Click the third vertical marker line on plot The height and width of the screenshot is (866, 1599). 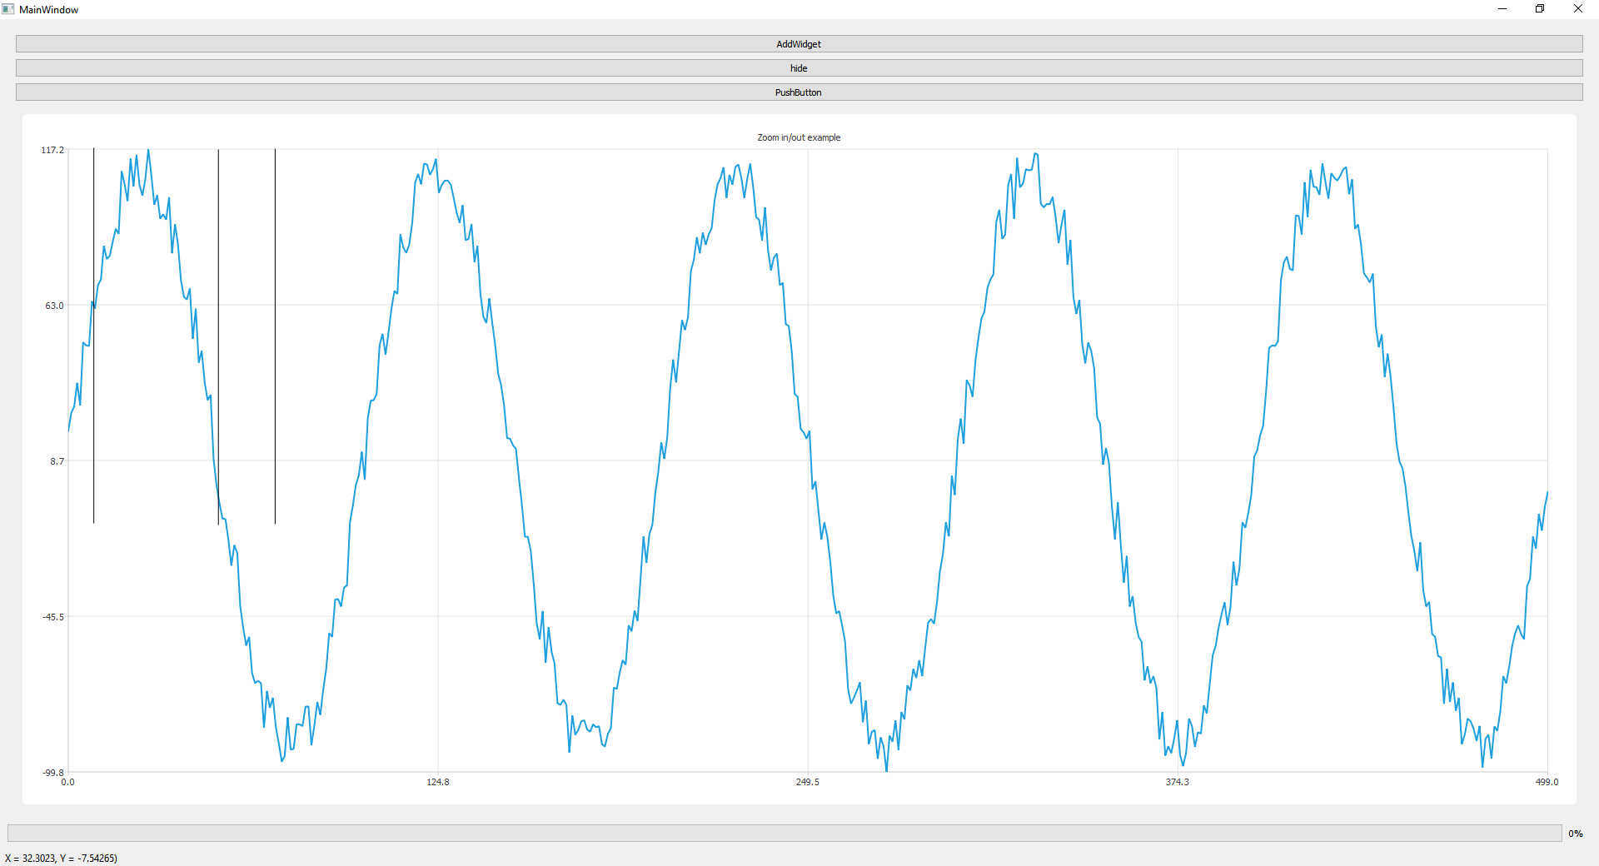(275, 333)
